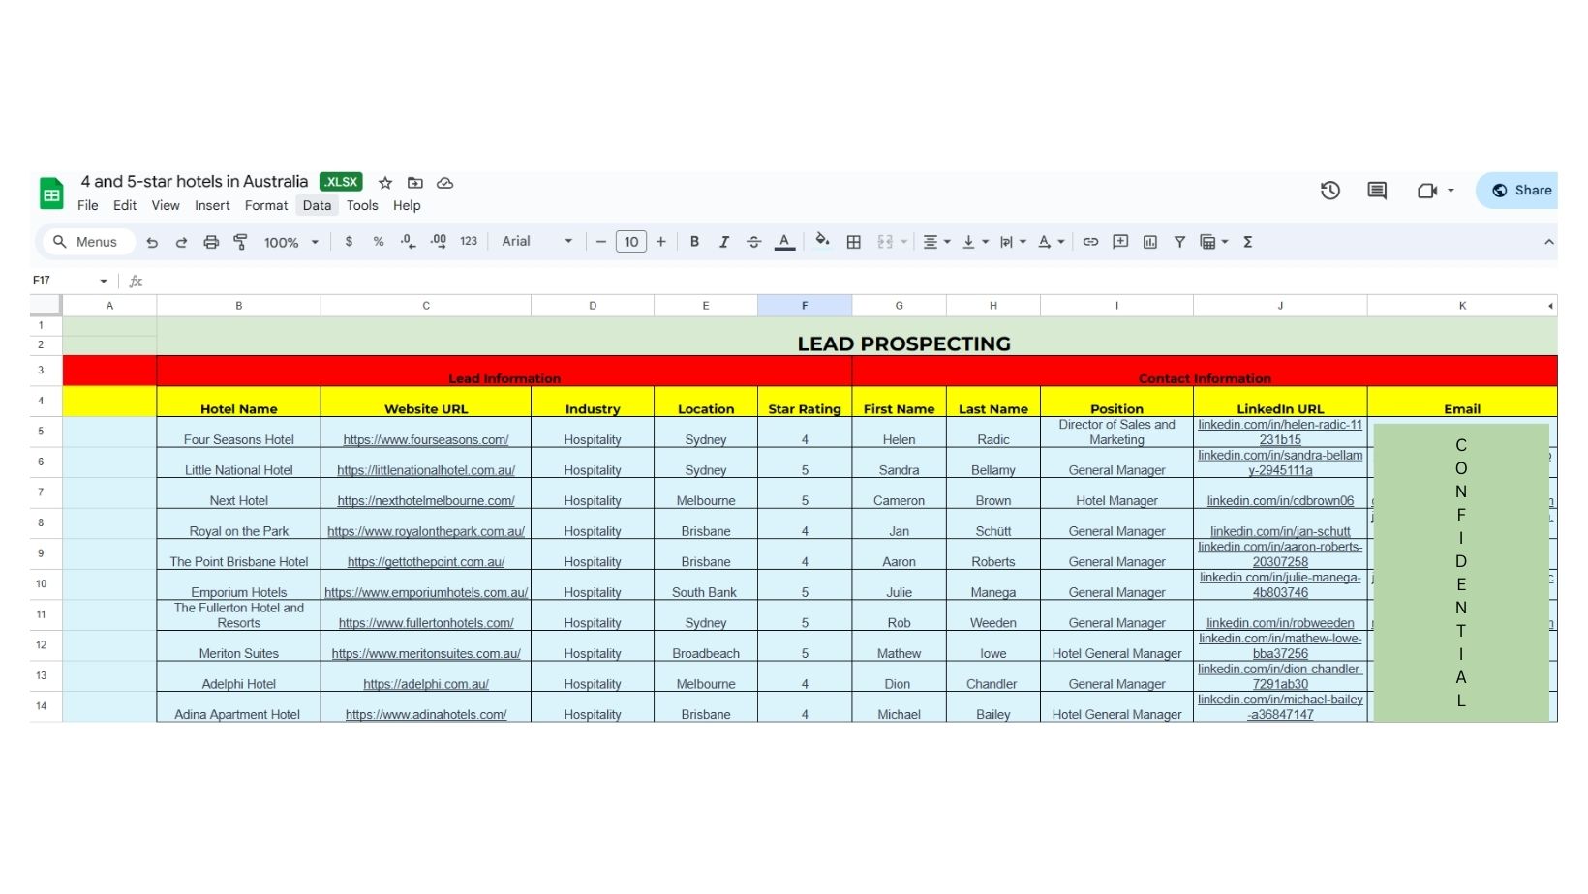Open the linkedin.com/in/robweeden link
The image size is (1588, 894).
tap(1280, 623)
